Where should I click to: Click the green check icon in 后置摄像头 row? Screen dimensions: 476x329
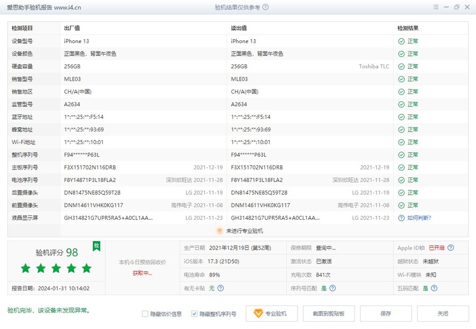tap(402, 193)
